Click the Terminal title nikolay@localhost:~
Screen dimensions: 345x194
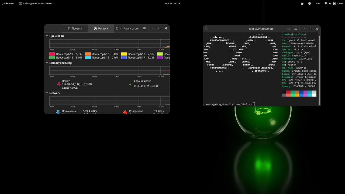[x=262, y=29]
